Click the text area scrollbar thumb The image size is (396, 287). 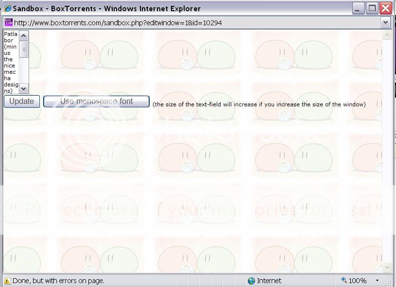[x=24, y=50]
